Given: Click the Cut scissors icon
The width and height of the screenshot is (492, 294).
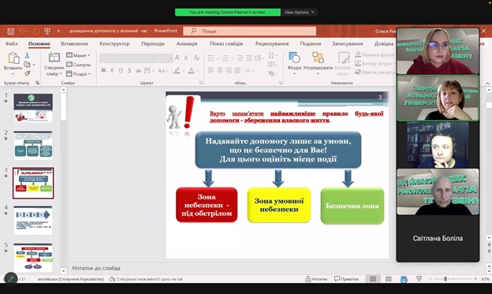Looking at the screenshot, I should click(27, 55).
